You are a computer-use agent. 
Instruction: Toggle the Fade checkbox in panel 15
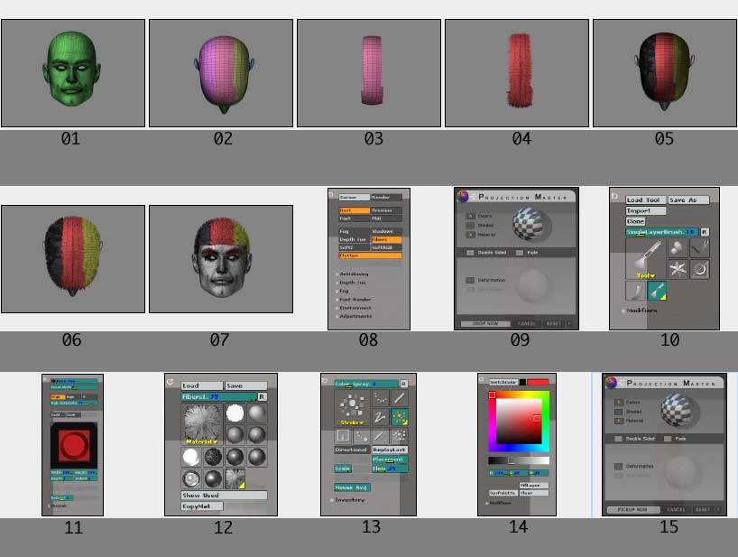(669, 439)
